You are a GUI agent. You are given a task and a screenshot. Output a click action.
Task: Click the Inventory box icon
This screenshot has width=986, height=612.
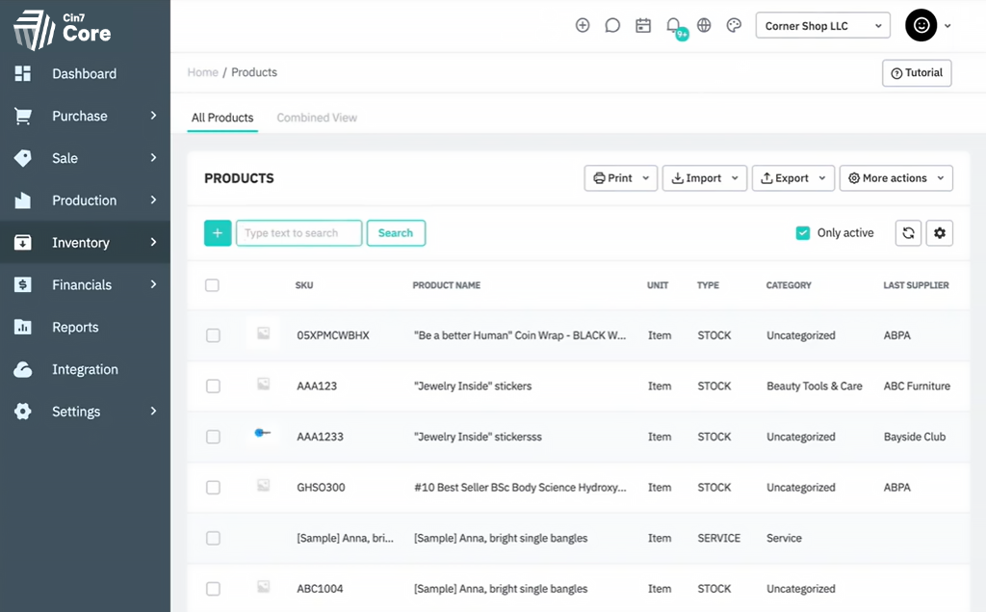23,243
